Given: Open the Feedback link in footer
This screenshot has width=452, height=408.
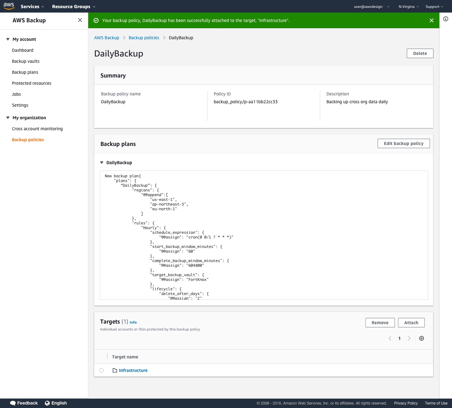Looking at the screenshot, I should pyautogui.click(x=27, y=403).
